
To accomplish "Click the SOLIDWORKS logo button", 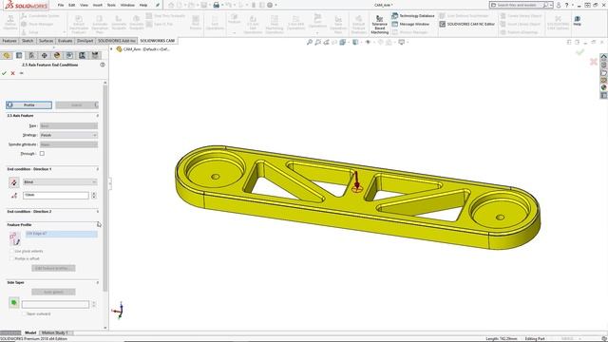I will click(x=27, y=6).
